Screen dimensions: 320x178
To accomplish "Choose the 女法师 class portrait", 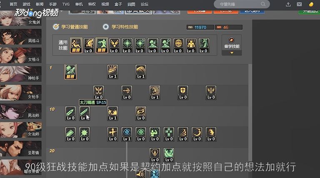I will [x=20, y=130].
